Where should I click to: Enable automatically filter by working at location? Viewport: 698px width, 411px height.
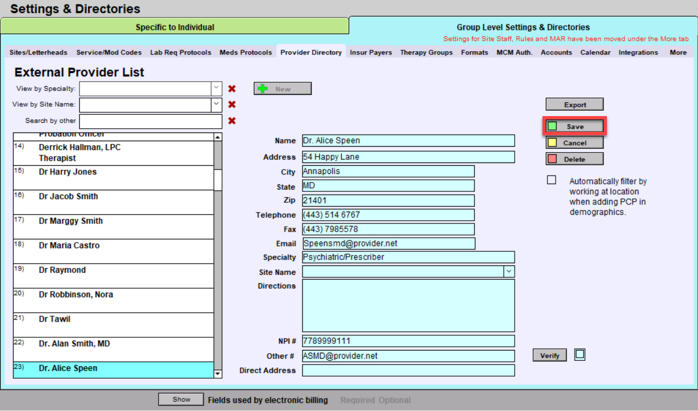pos(552,180)
